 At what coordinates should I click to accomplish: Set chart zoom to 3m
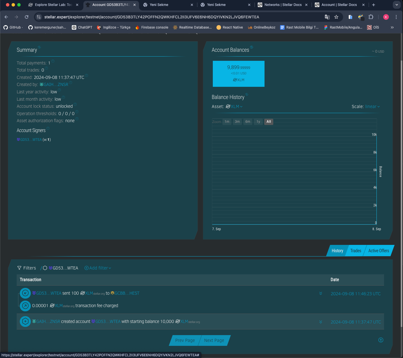237,122
